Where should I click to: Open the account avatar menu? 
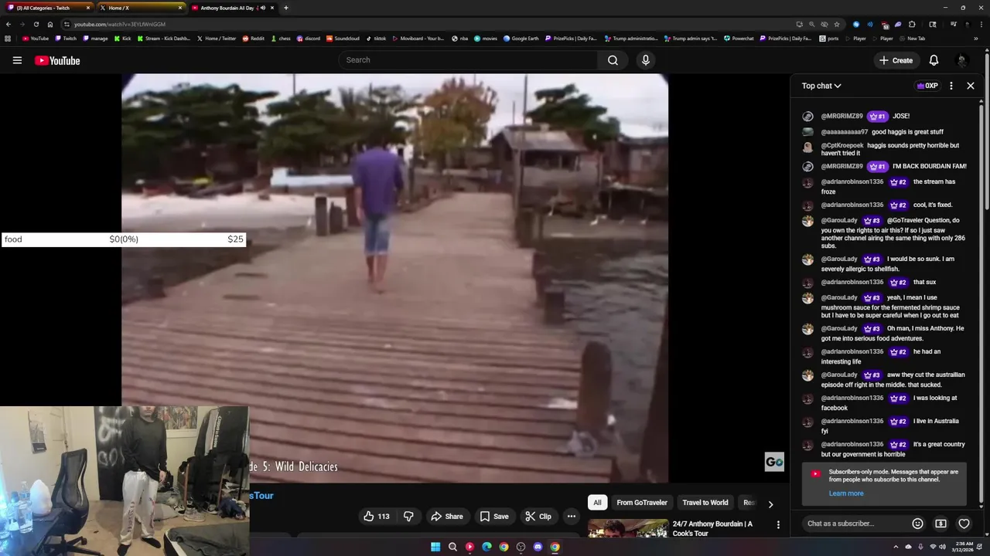tap(961, 60)
